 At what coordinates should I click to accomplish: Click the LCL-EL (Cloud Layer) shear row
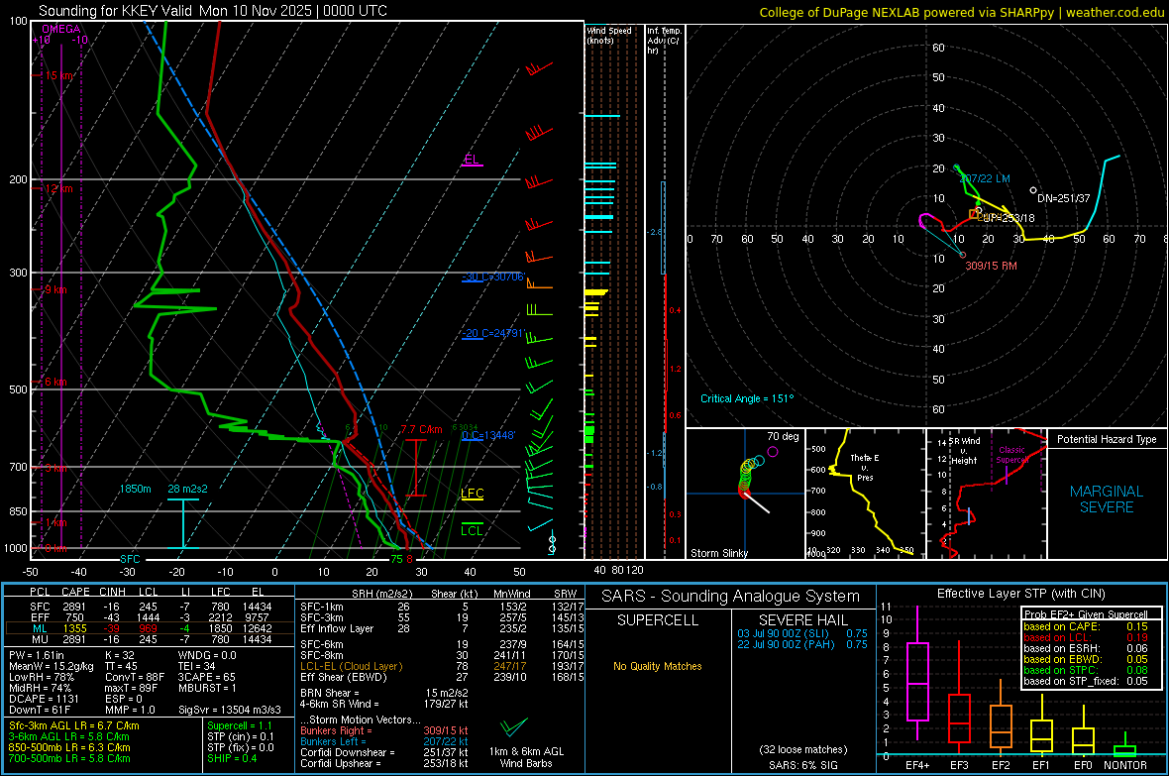[x=442, y=666]
